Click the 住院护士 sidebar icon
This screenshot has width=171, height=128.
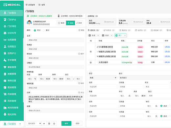[x=5, y=53]
